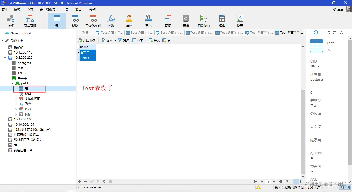352x192 pixels.
Task: Switch to grid view at bottom right
Action: [297, 181]
